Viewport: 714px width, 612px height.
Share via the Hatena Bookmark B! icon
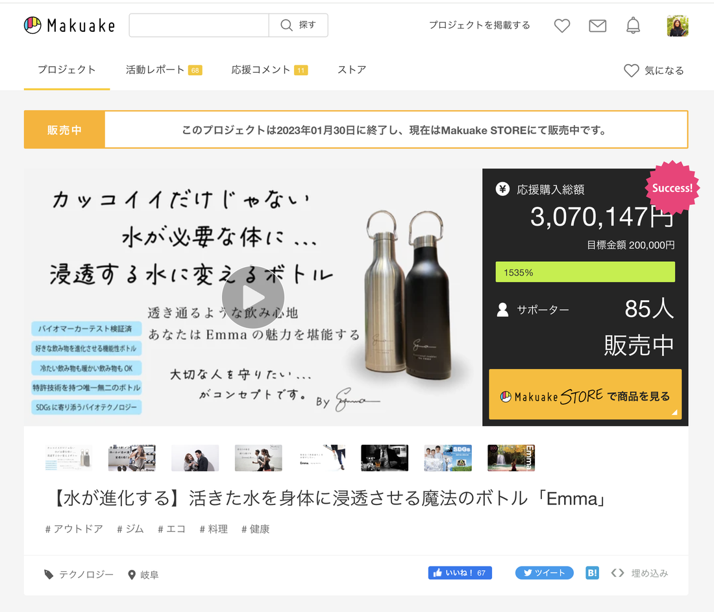click(591, 572)
